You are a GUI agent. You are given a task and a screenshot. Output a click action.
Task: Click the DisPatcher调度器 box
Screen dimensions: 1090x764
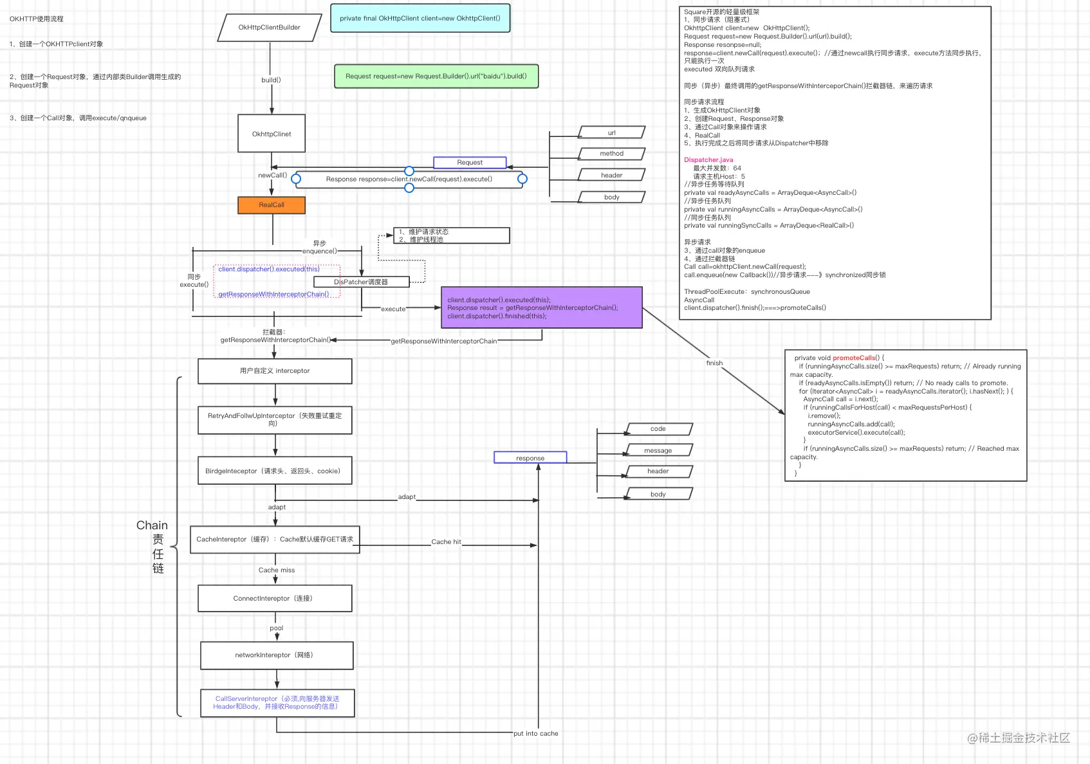361,282
